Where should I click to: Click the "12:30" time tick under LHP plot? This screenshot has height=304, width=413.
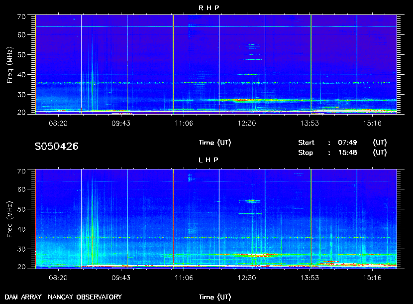tap(247, 278)
